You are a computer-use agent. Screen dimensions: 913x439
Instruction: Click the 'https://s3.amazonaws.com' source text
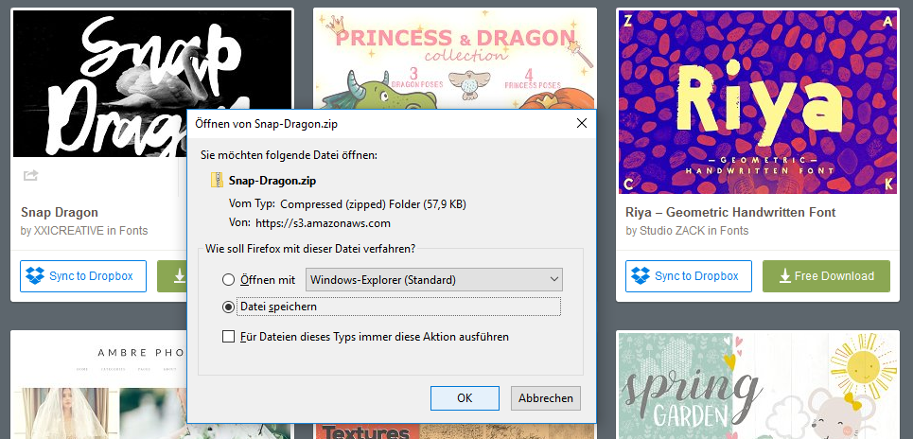click(323, 223)
